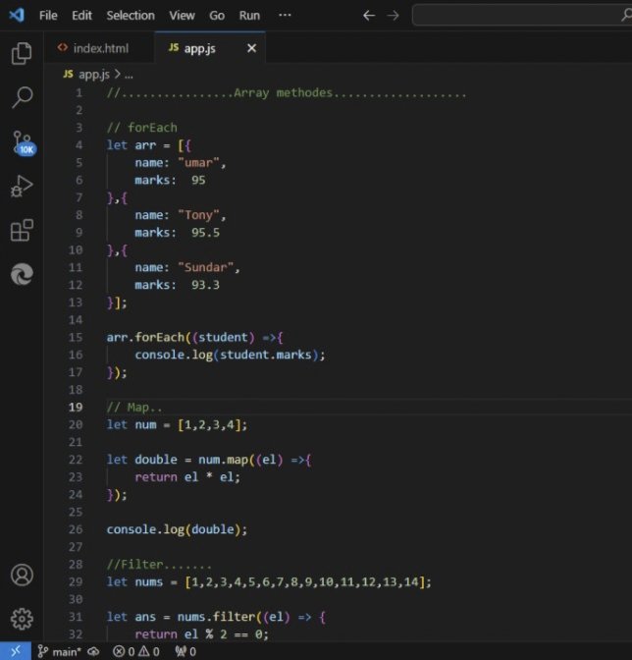Click the main* branch indicator
Image resolution: width=632 pixels, height=660 pixels.
[x=59, y=651]
